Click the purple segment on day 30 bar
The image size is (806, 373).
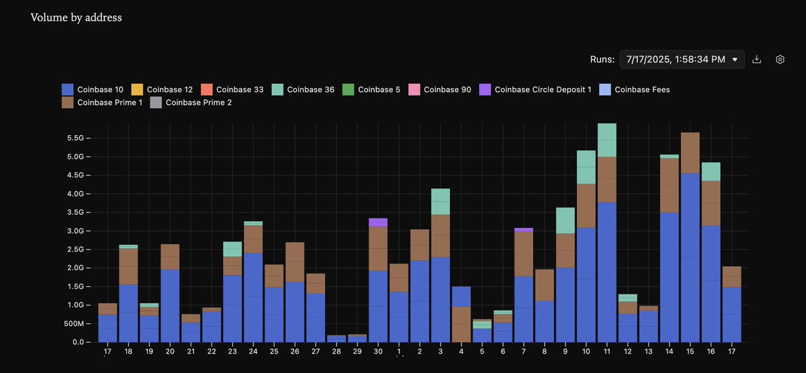coord(378,222)
